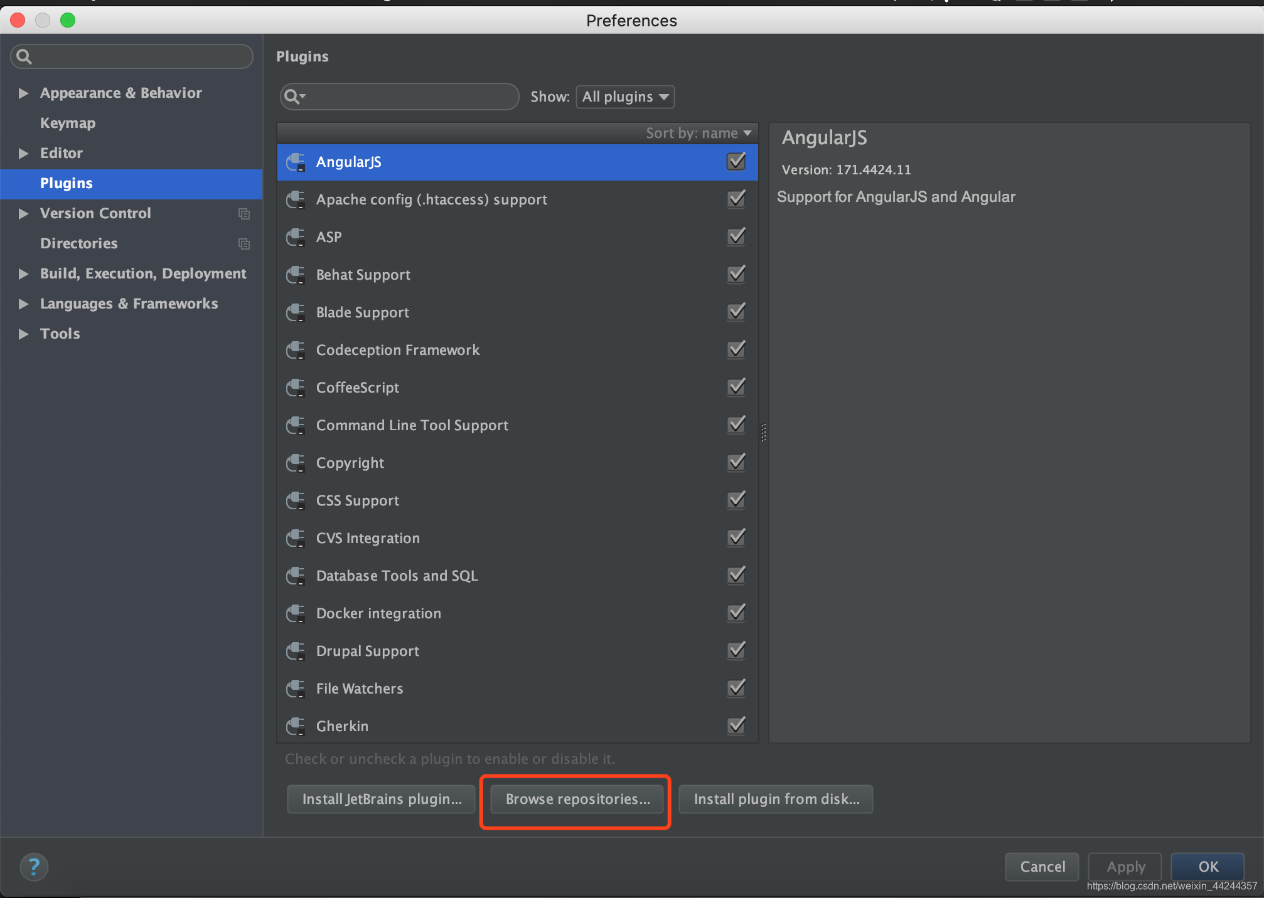Click the splitter handle between plugin panels
Image resolution: width=1264 pixels, height=898 pixels.
click(x=764, y=432)
